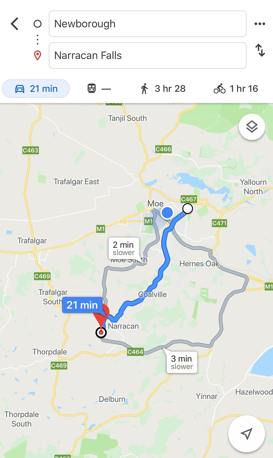Select the driving 21 min tab
273x458 pixels.
(x=36, y=89)
